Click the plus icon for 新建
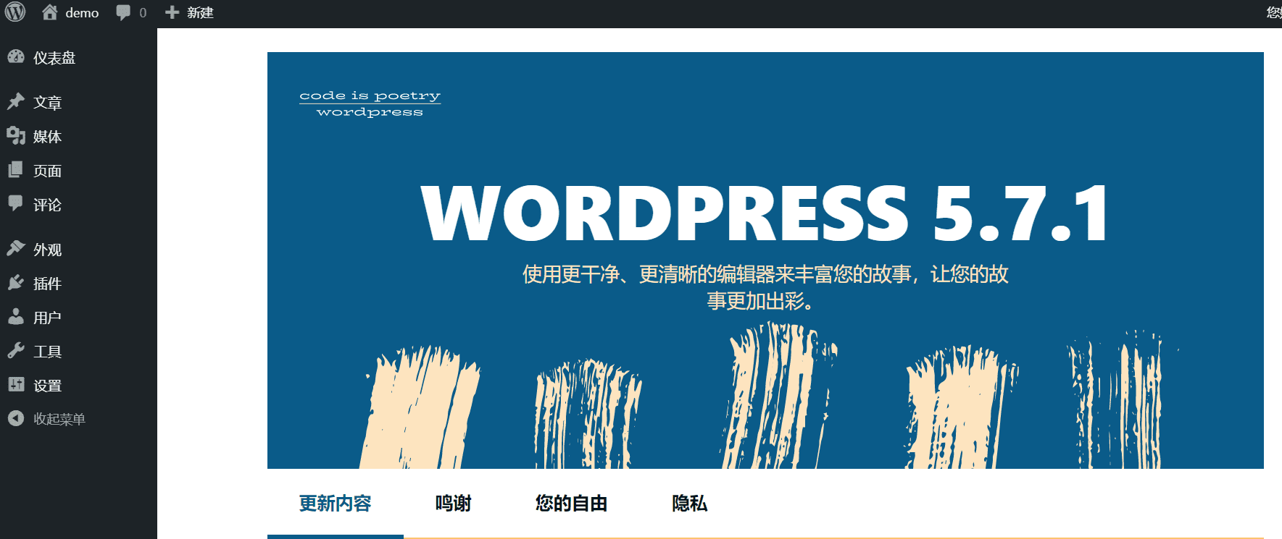This screenshot has width=1282, height=539. tap(172, 12)
